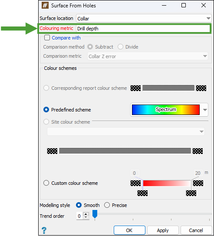Click left checkered swatch of custom colour scheme

[135, 183]
